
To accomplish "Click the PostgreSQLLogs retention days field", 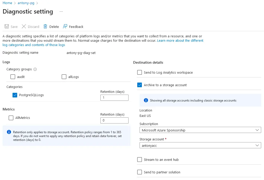I will (114, 98).
